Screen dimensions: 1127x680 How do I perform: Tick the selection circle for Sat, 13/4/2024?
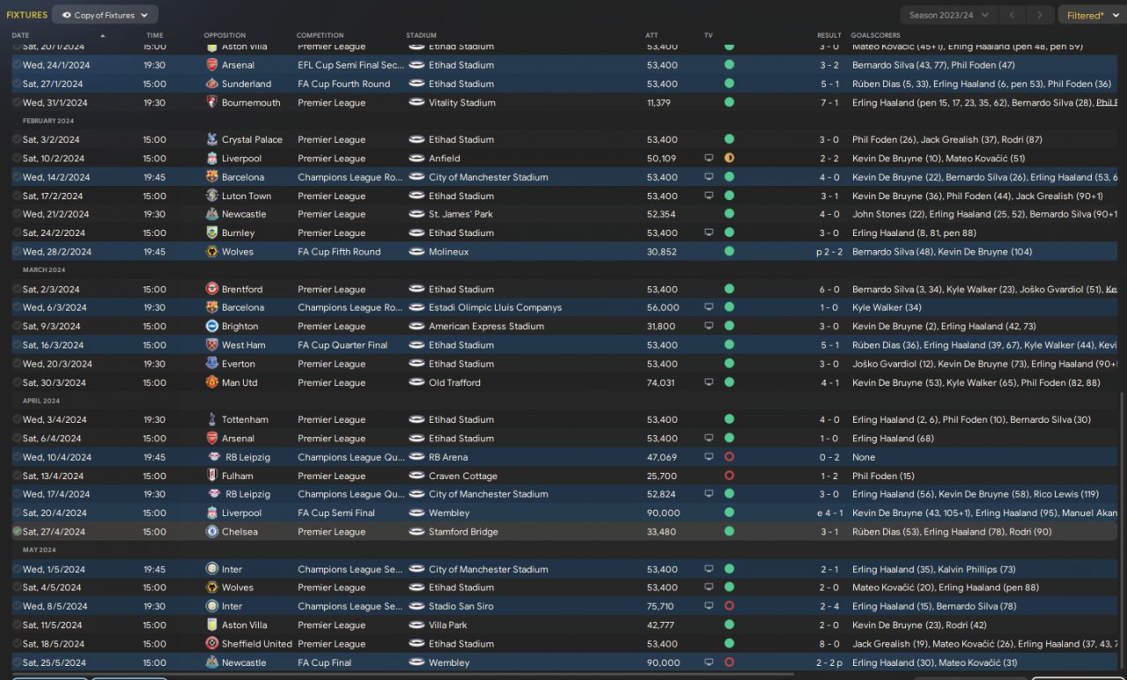click(17, 476)
